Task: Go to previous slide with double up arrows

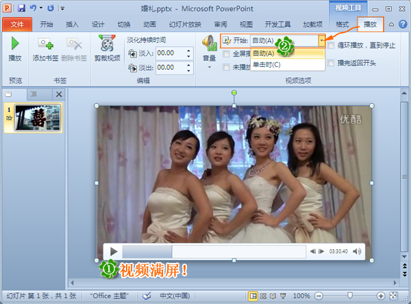Action: pos(404,266)
